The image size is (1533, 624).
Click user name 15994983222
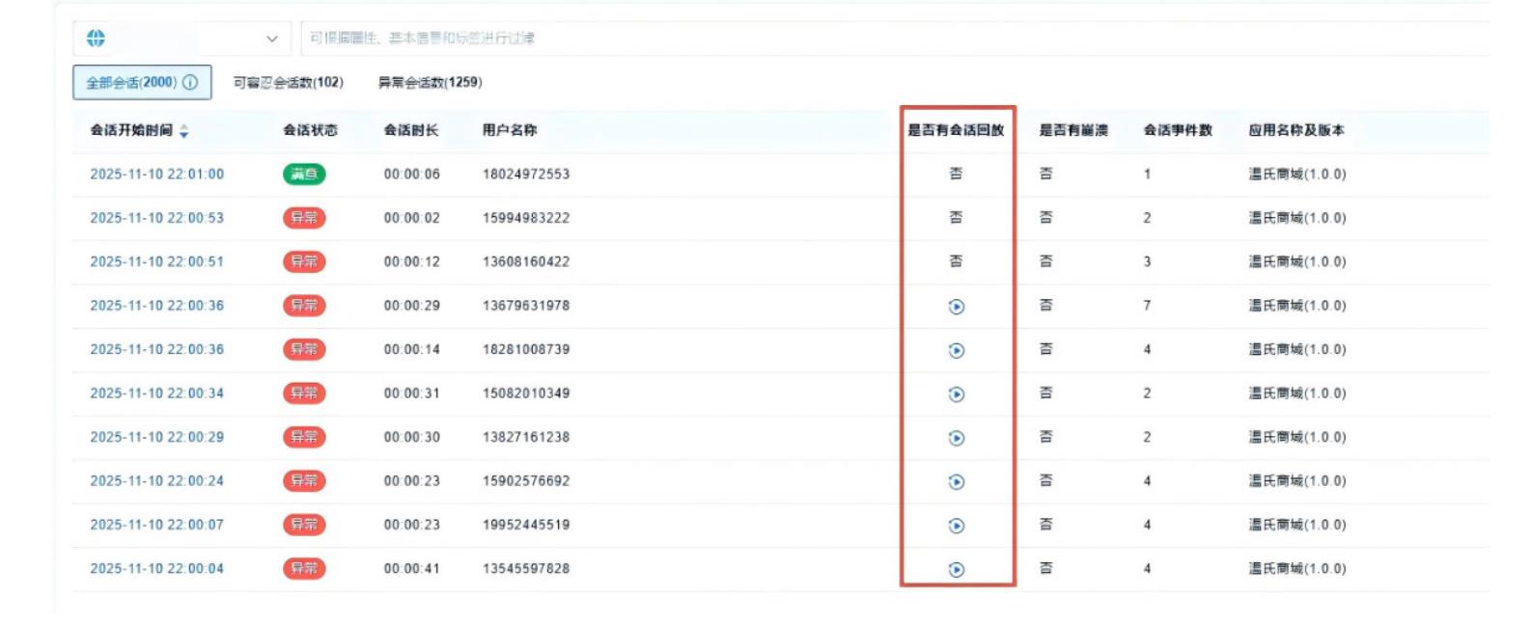pyautogui.click(x=526, y=218)
